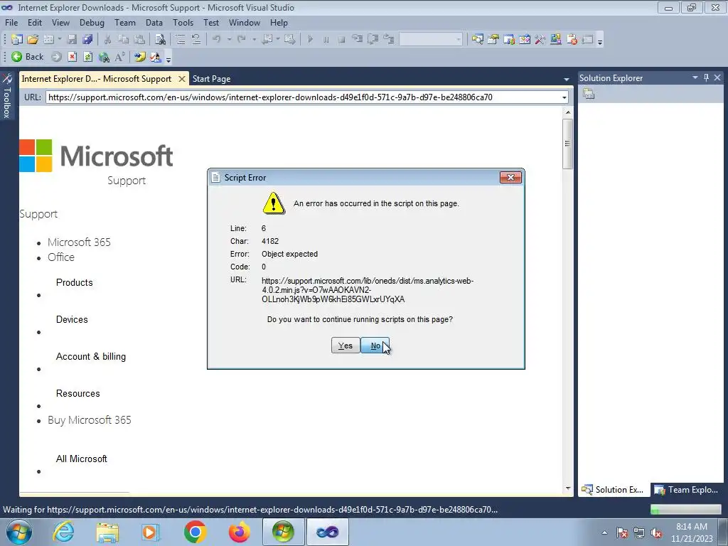Open Google Chrome from the taskbar
728x546 pixels.
click(195, 532)
